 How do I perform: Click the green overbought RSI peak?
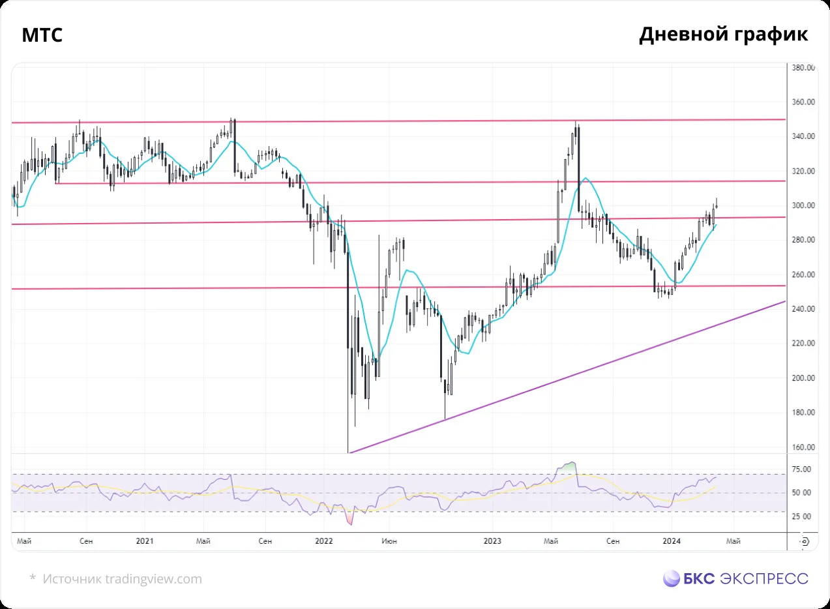pyautogui.click(x=569, y=466)
